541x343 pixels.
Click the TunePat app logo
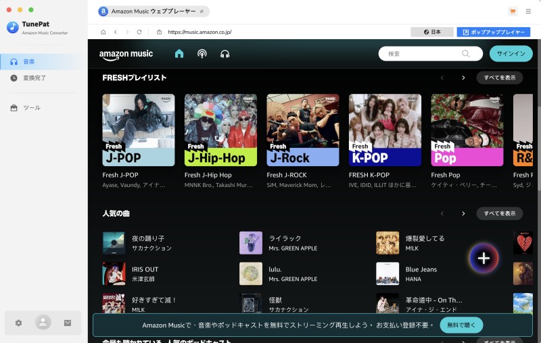pos(13,27)
